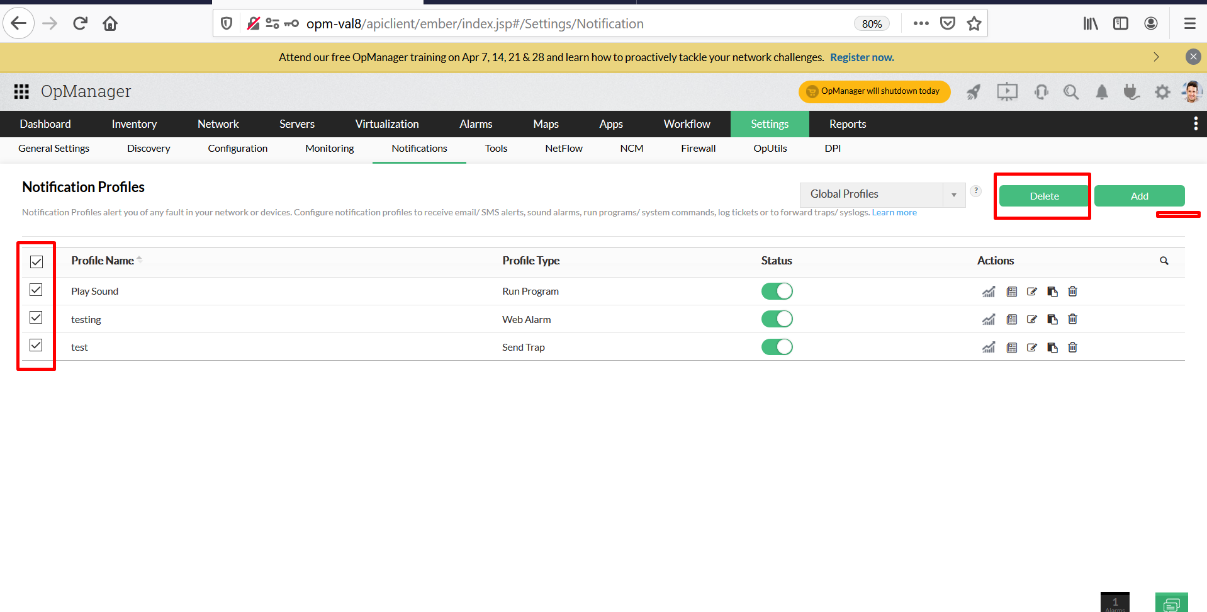The width and height of the screenshot is (1207, 612).
Task: Open the edit icon for 'Play Sound' profile
Action: (1031, 291)
